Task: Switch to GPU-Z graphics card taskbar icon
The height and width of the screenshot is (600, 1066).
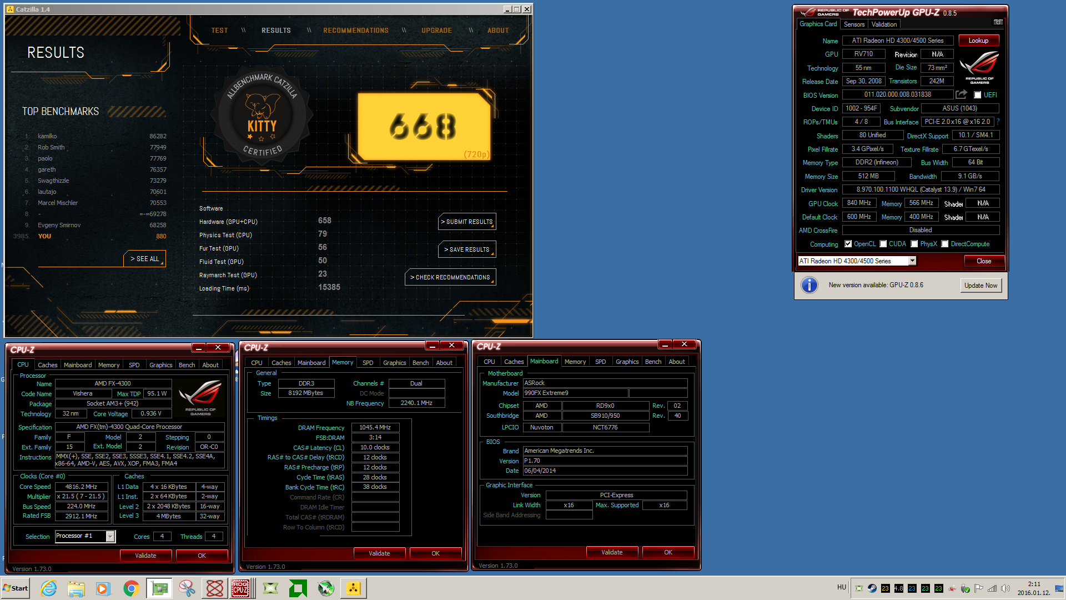Action: (159, 588)
